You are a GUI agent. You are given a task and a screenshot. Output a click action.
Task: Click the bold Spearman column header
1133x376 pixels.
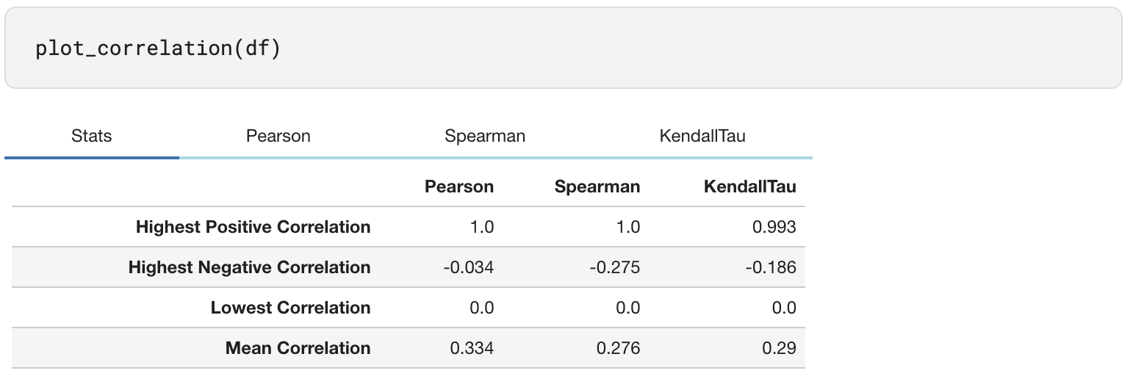point(597,187)
